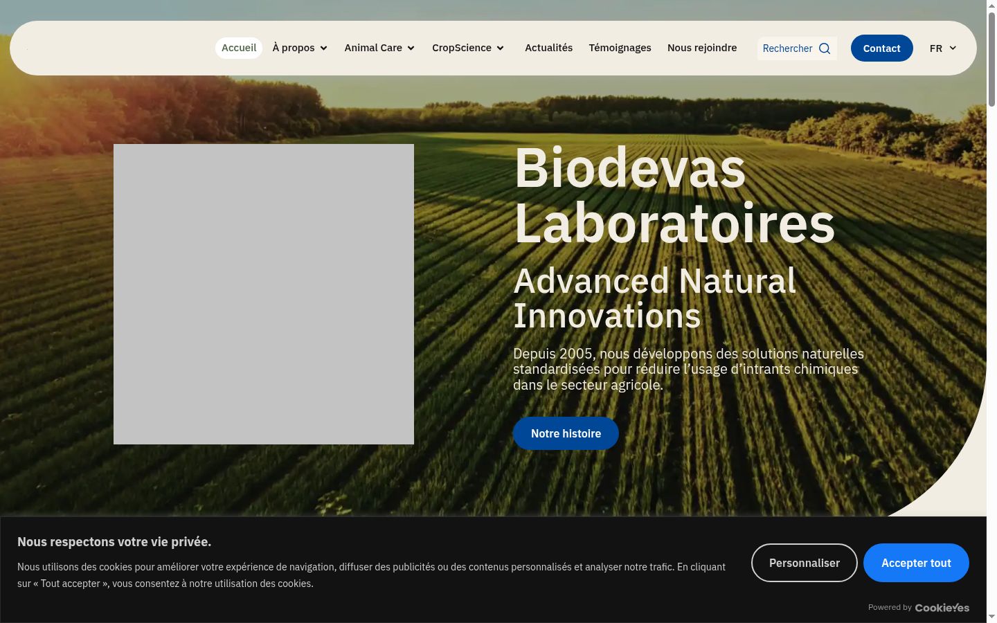Image resolution: width=997 pixels, height=623 pixels.
Task: Click the Advanced Natural Innovations subtitle
Action: tap(655, 298)
